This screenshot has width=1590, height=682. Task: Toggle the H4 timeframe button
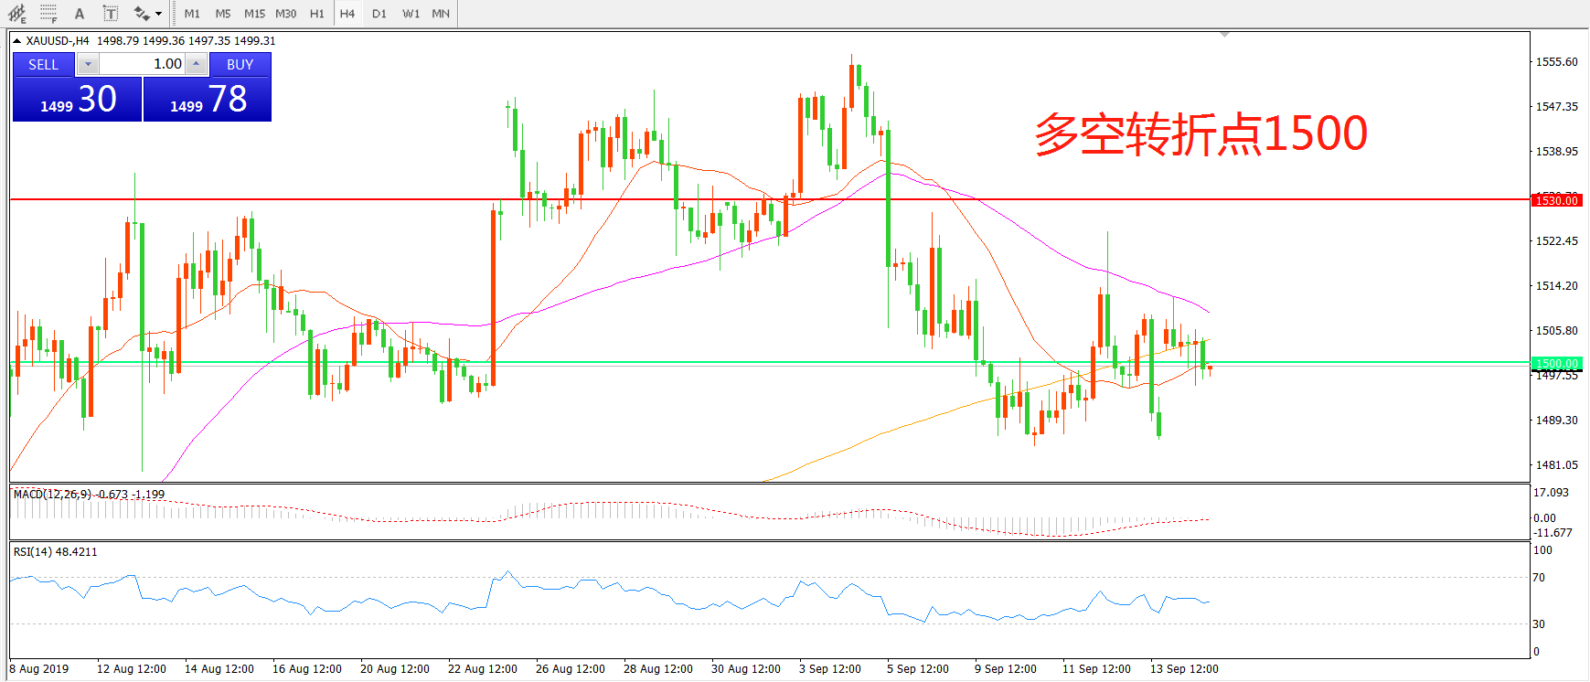coord(347,14)
